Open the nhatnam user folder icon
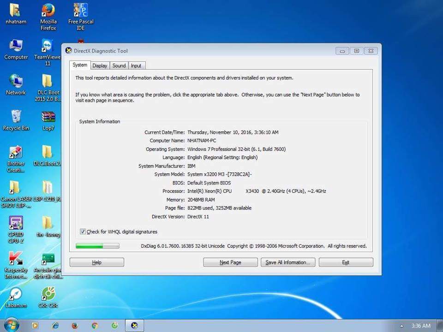Viewport: 443px width, 332px height. [16, 14]
